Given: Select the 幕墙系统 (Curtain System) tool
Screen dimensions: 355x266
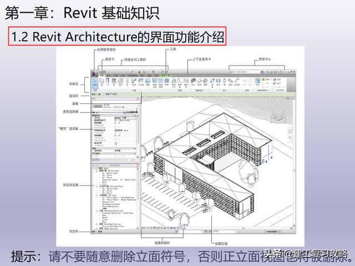Looking at the screenshot, I should pos(155,83).
